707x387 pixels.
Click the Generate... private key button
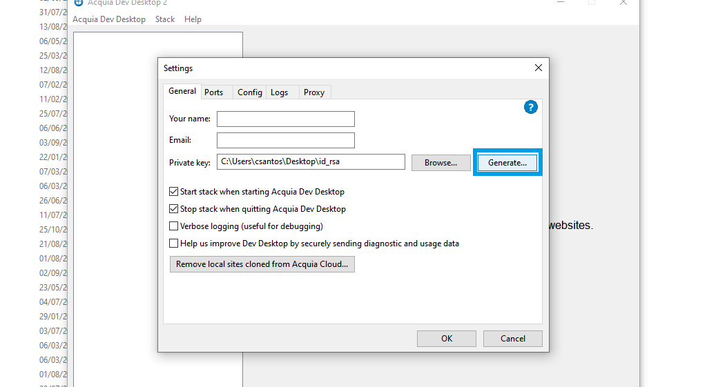pyautogui.click(x=507, y=163)
